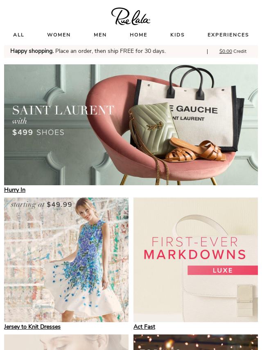Click the Act Fast link
This screenshot has width=262, height=350.
[x=144, y=327]
